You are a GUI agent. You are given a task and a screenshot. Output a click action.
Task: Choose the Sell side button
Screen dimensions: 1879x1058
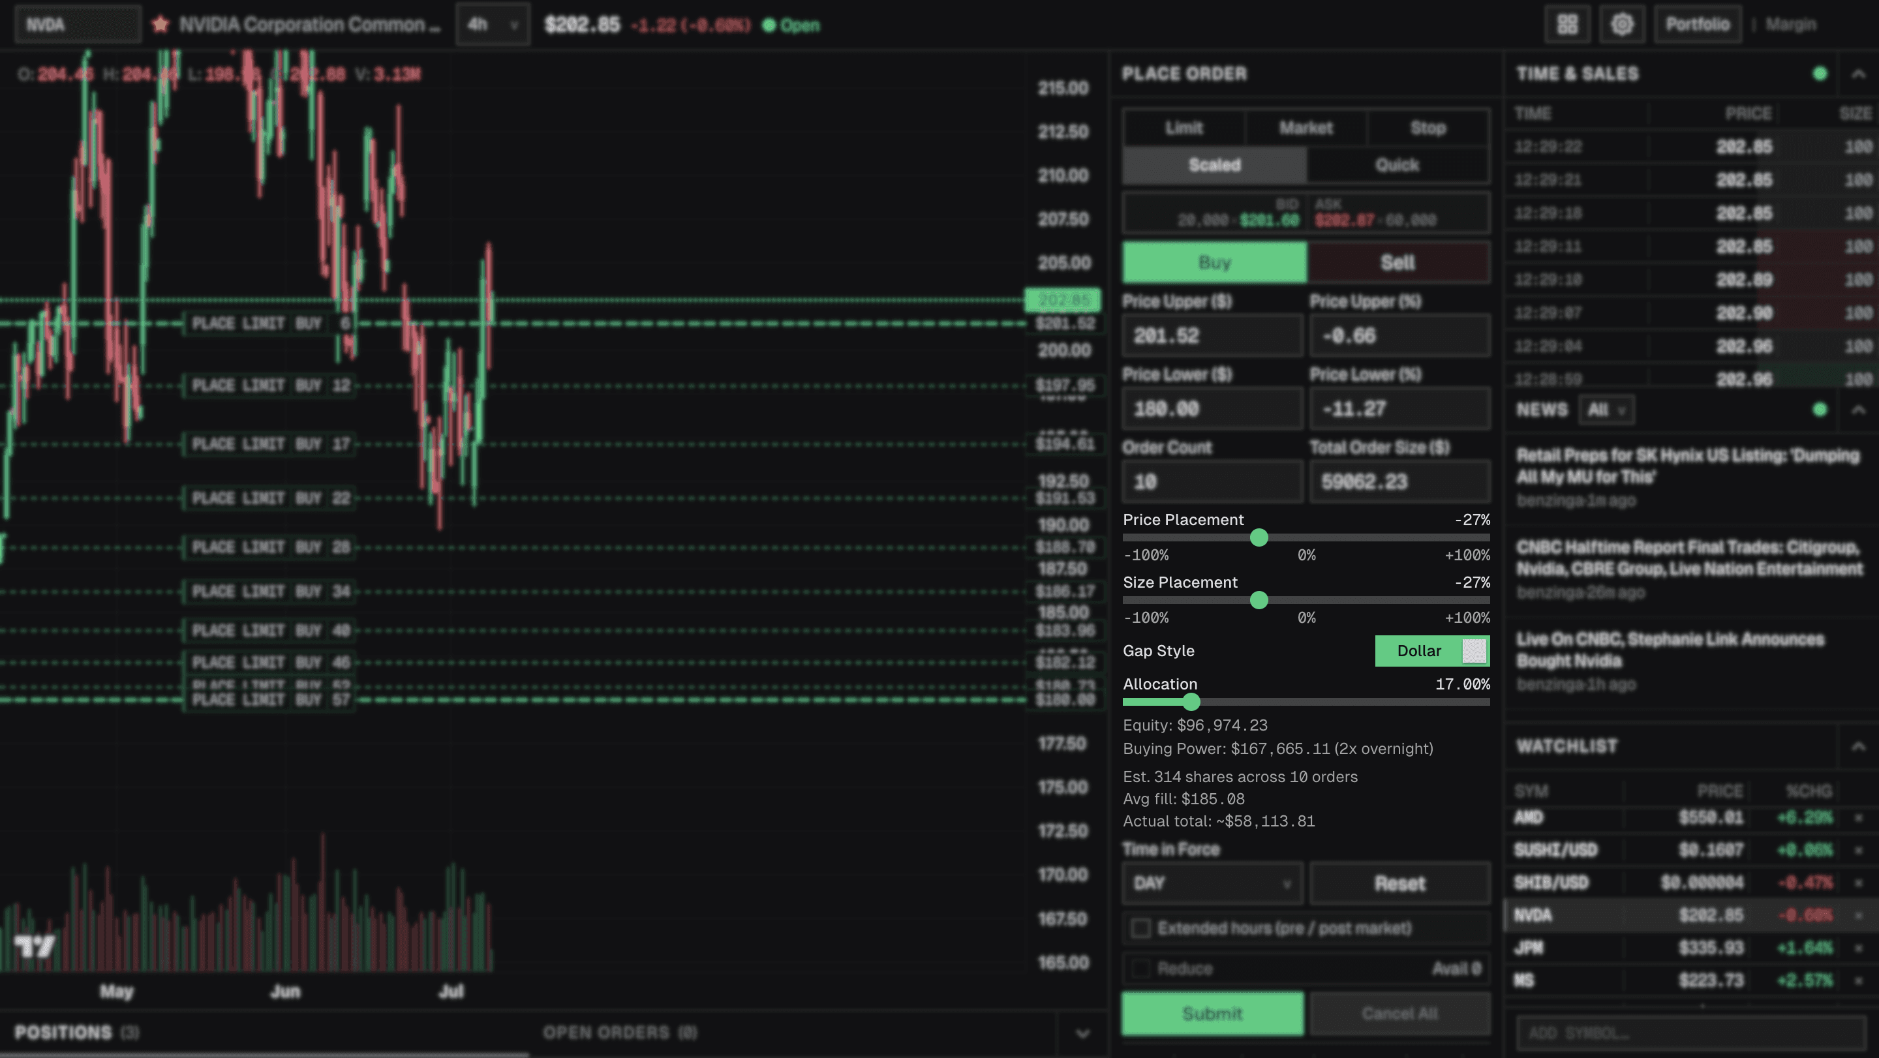point(1398,262)
